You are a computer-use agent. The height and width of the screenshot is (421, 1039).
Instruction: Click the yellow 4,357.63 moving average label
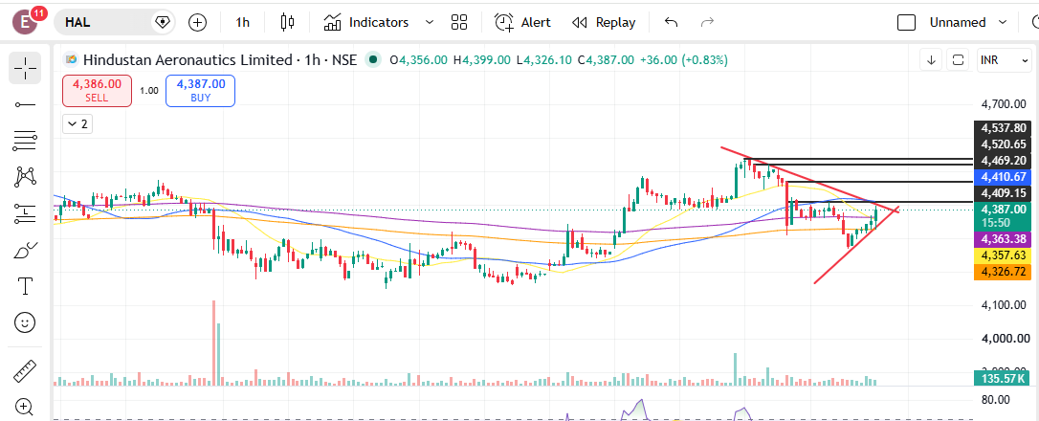[x=1004, y=255]
